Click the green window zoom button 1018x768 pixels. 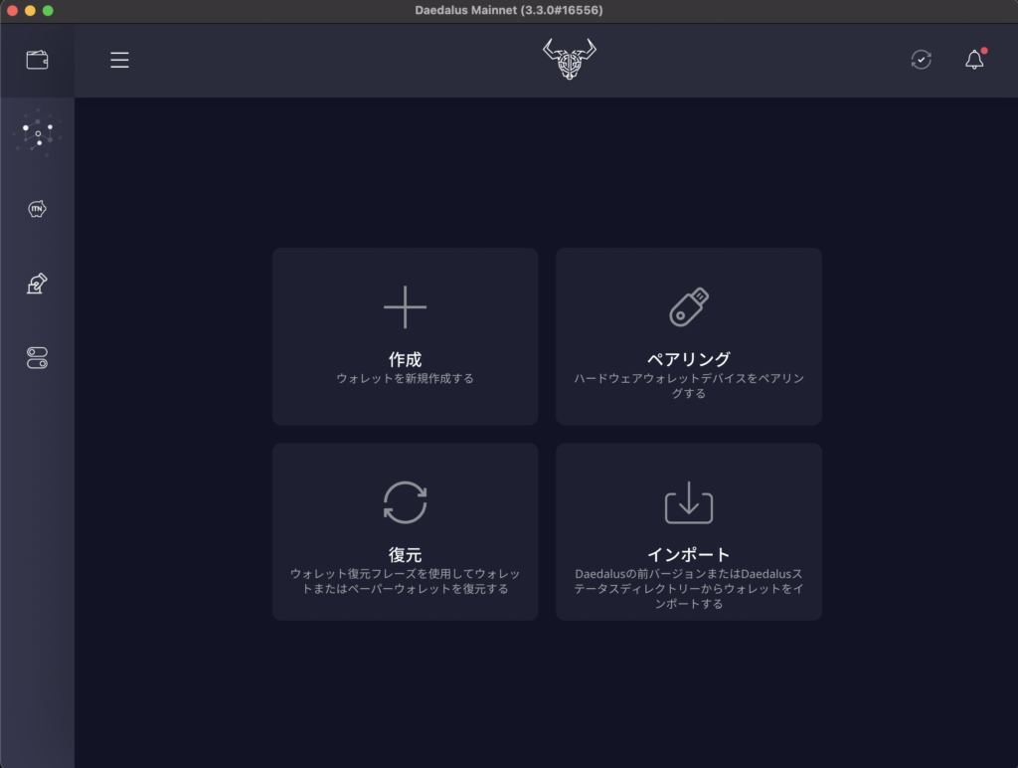point(48,10)
